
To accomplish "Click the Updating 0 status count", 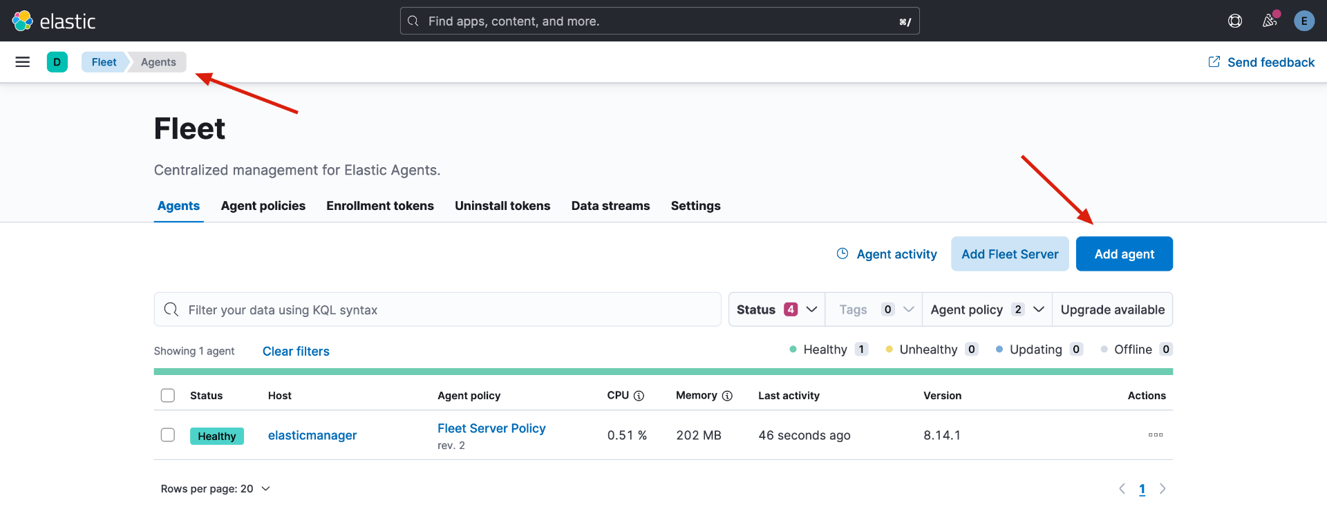I will [1039, 349].
